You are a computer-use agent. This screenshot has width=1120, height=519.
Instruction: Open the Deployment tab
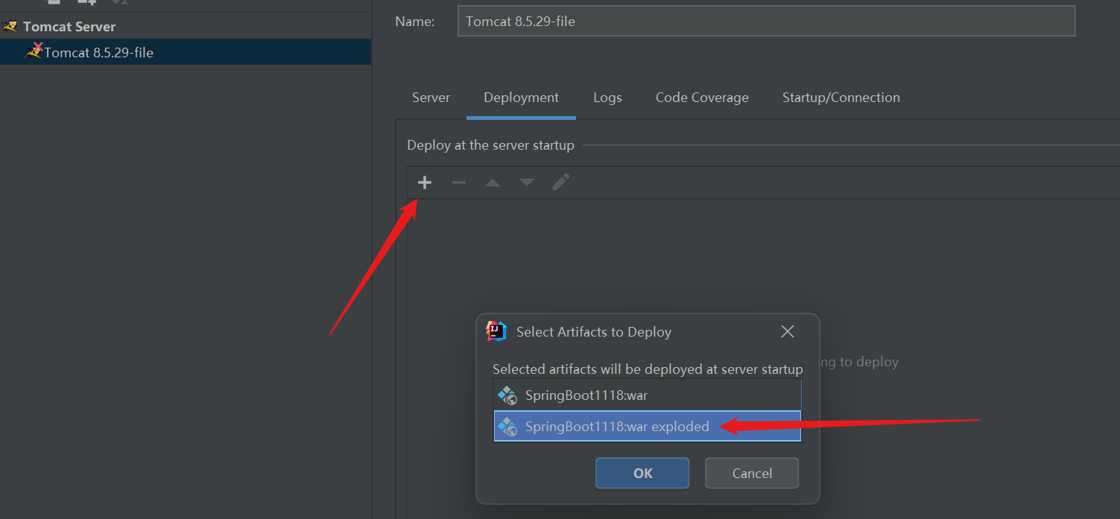(521, 98)
